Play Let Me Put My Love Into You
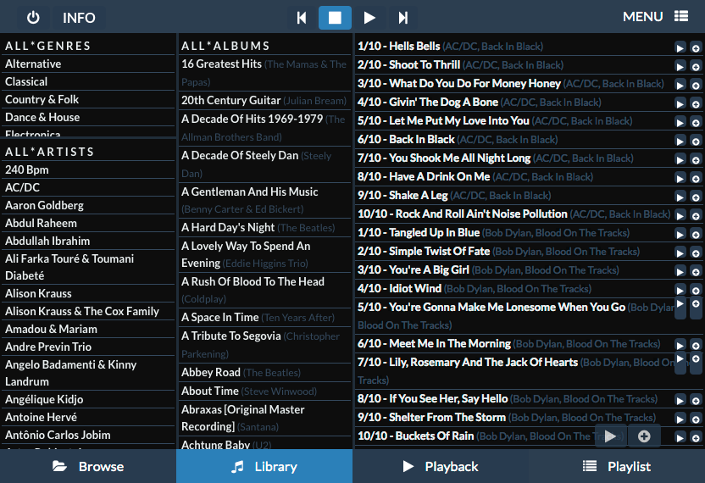 (680, 122)
